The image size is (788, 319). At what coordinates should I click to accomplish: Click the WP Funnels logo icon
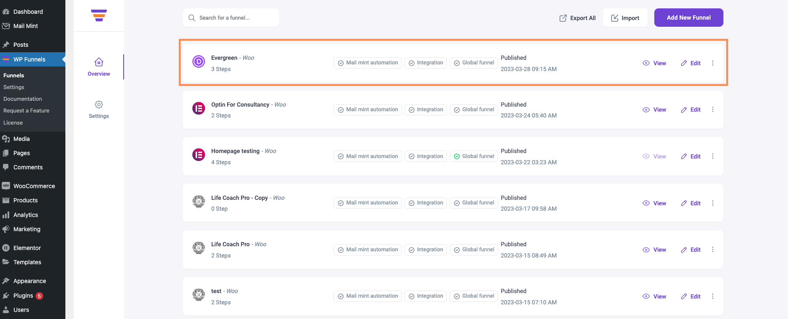(x=99, y=15)
